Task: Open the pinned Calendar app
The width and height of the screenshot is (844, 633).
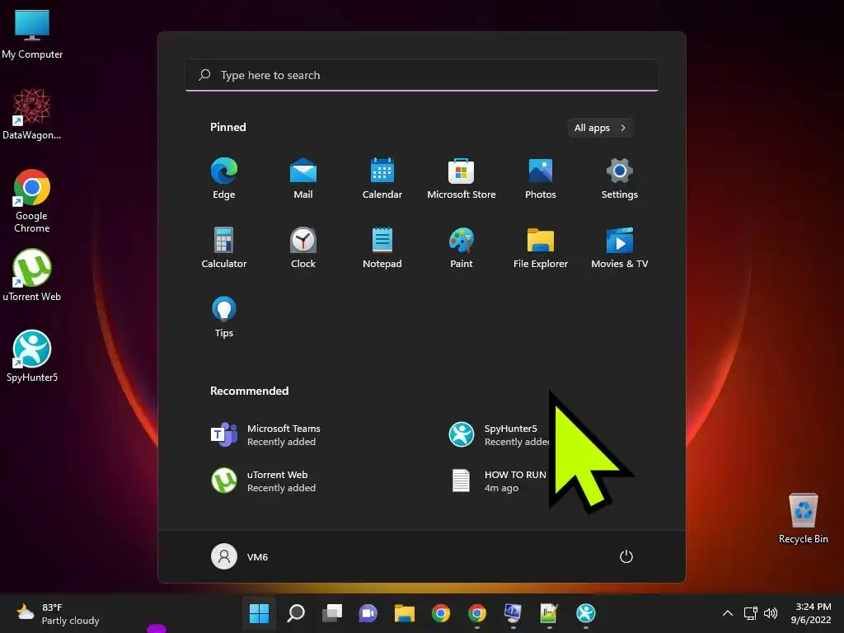Action: [382, 178]
